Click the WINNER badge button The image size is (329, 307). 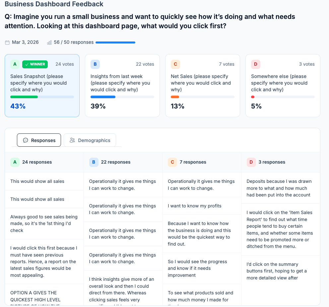click(34, 64)
